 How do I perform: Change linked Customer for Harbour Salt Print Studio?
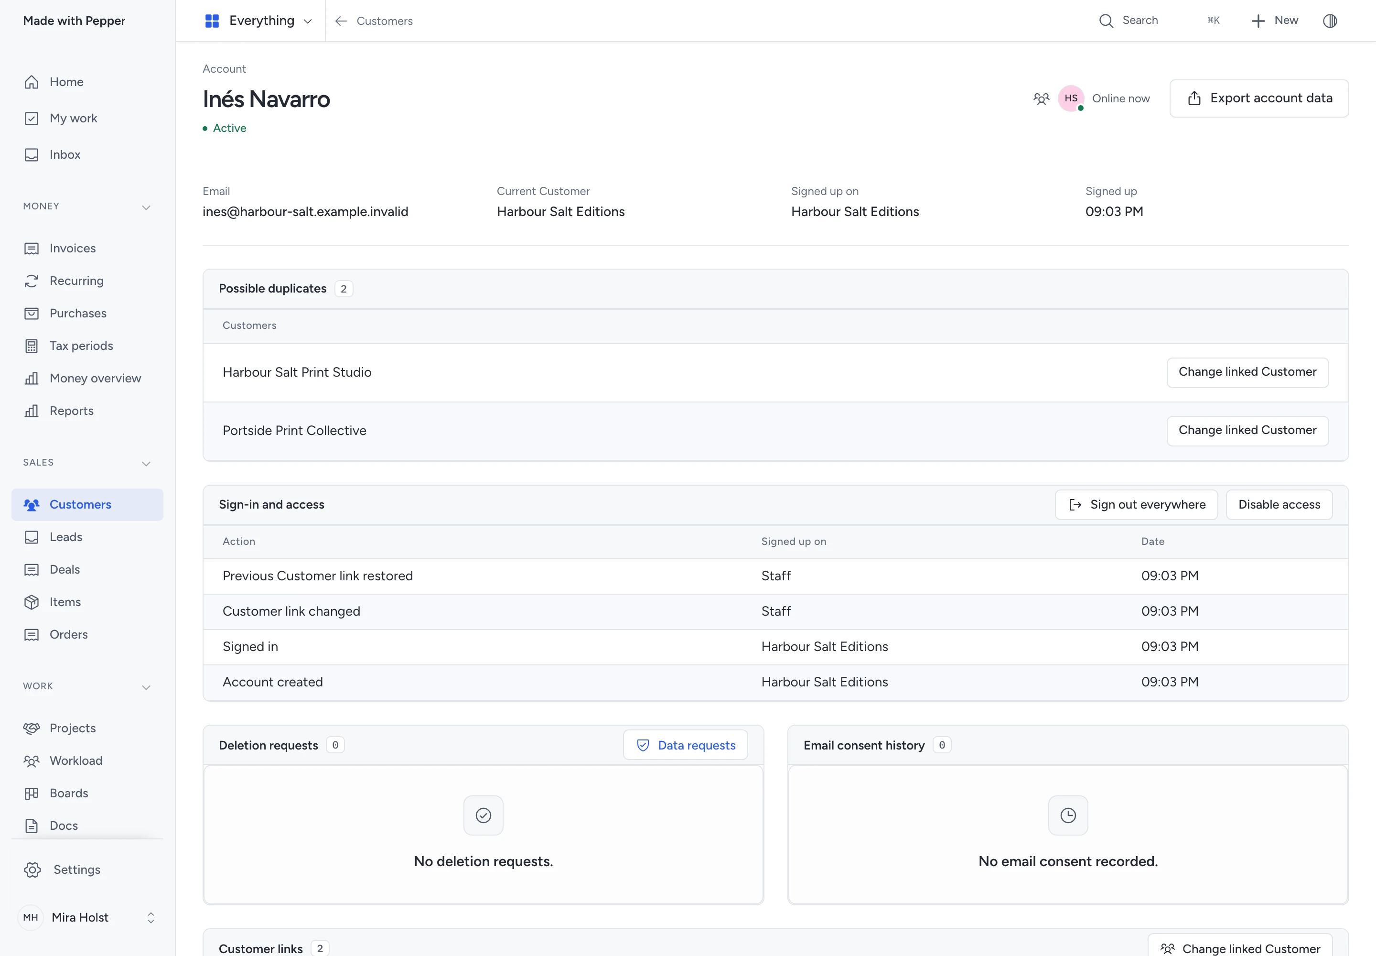coord(1247,372)
